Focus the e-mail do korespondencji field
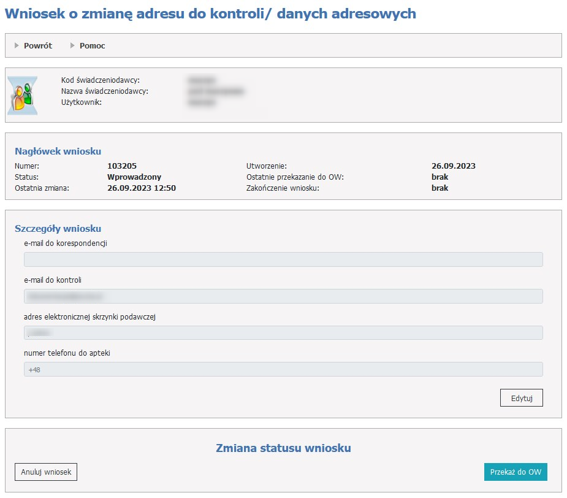 pyautogui.click(x=283, y=259)
